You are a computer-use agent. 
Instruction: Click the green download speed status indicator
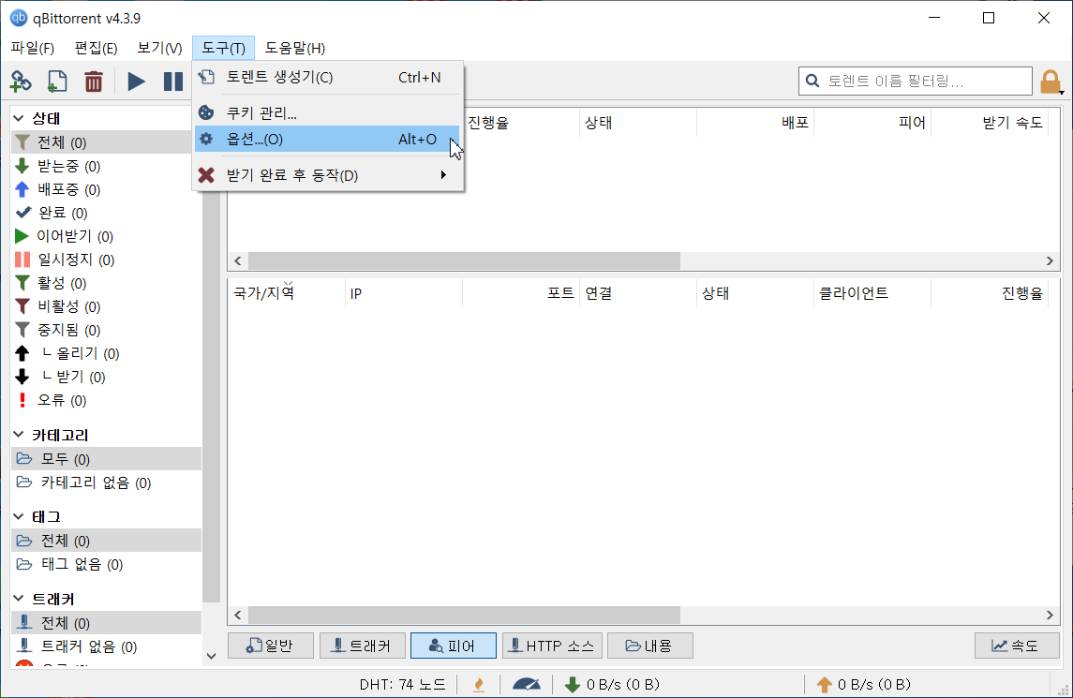611,684
